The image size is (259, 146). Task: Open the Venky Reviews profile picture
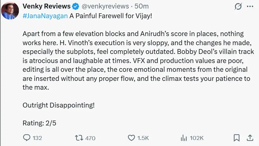click(10, 11)
